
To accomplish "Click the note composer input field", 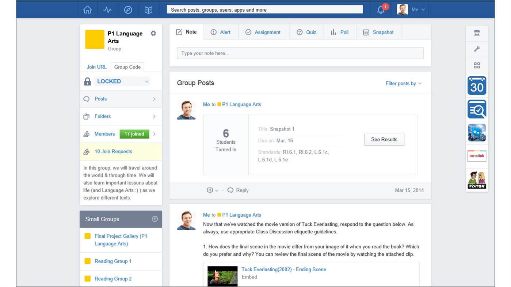I will point(300,53).
